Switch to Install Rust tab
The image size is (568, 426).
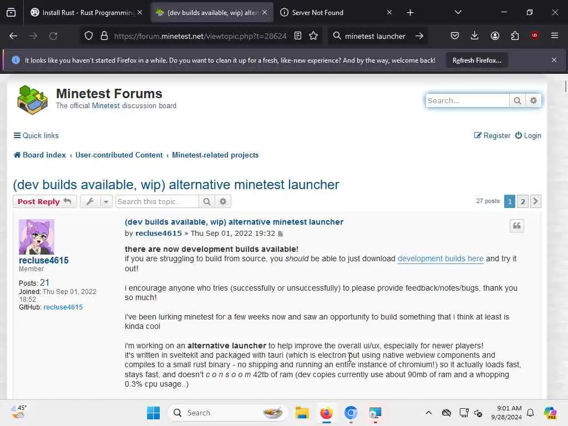[83, 13]
